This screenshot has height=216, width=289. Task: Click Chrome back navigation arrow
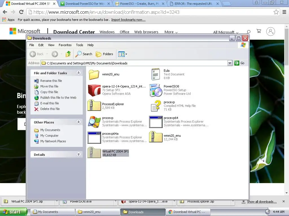tap(5, 12)
